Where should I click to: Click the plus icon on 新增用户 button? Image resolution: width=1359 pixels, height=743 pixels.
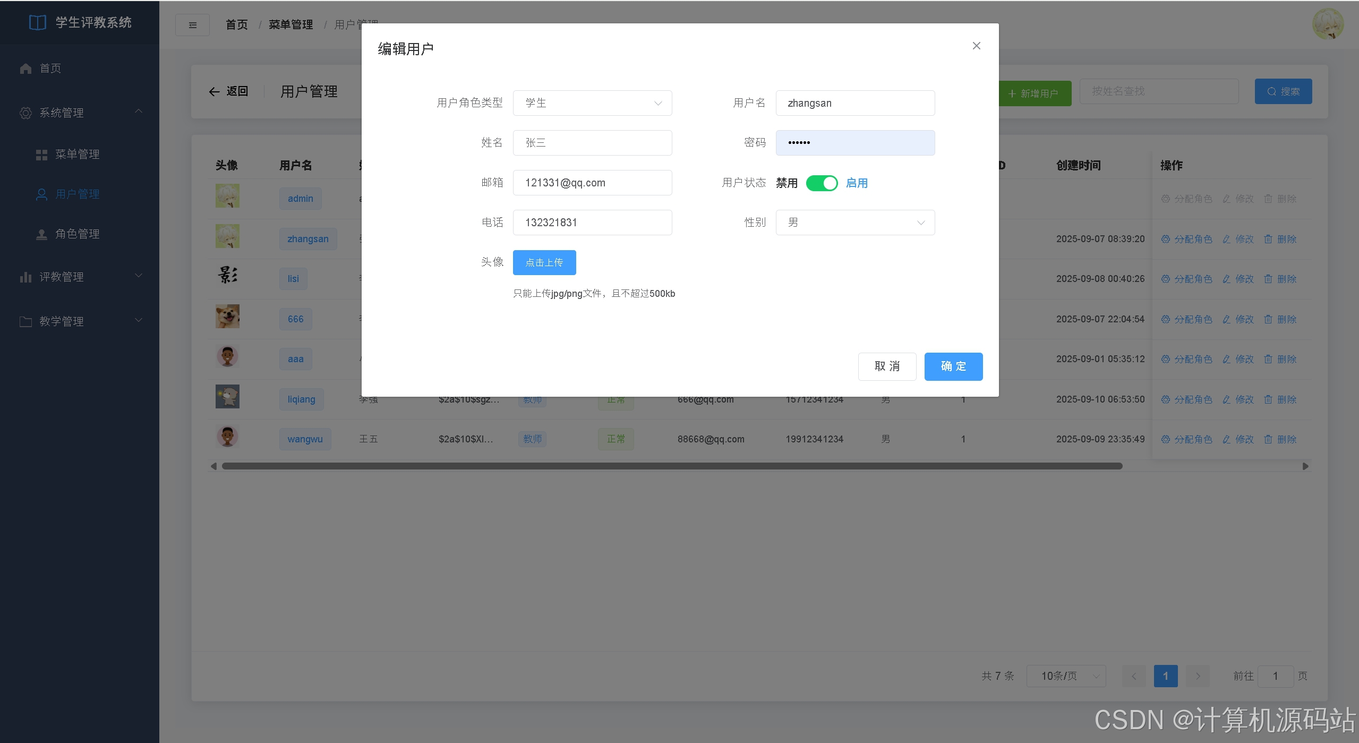click(x=1012, y=94)
